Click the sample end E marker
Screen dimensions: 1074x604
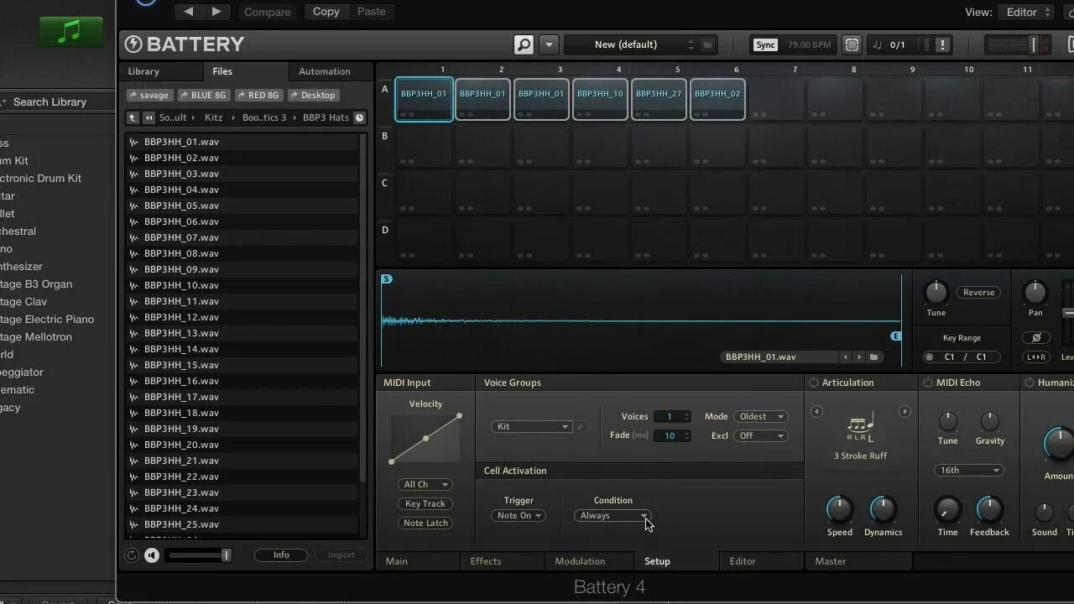click(896, 336)
